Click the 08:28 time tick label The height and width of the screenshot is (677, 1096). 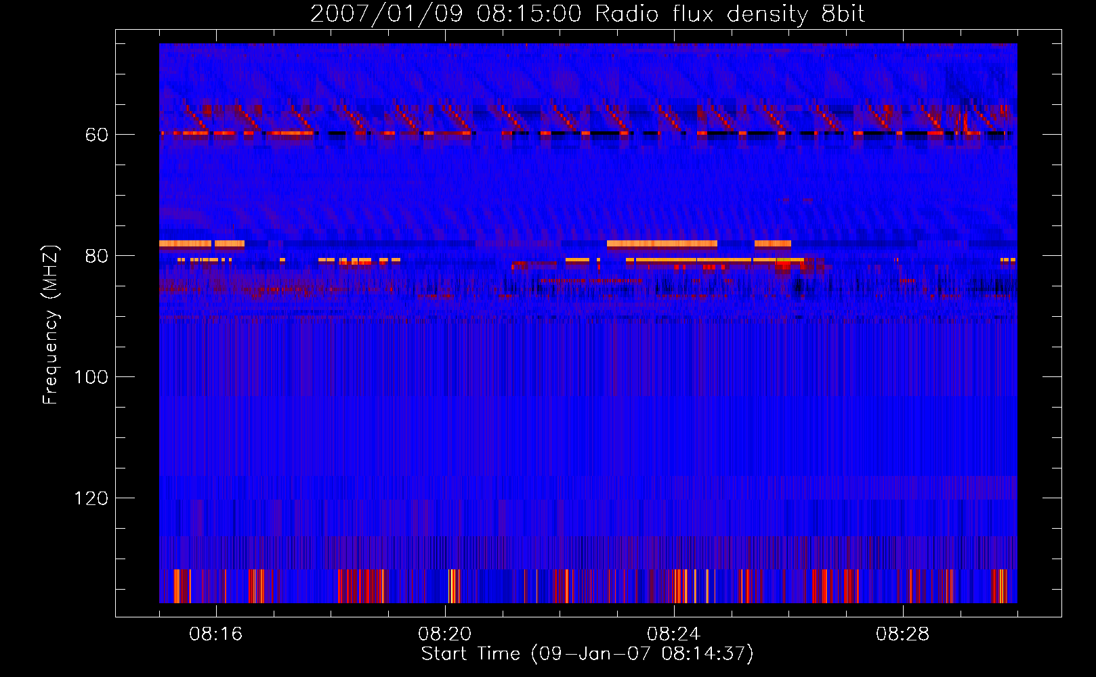click(903, 634)
